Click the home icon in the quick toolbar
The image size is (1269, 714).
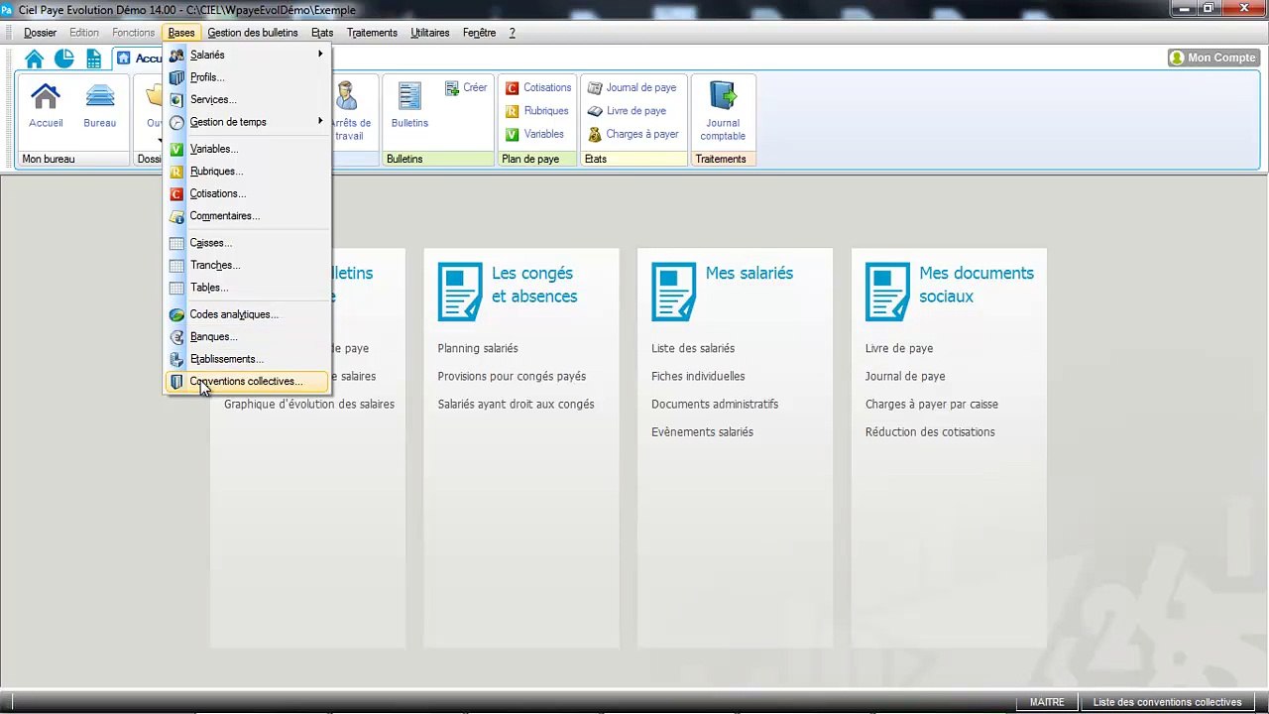35,59
